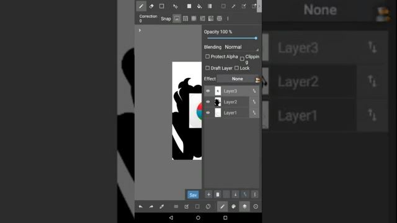The height and width of the screenshot is (223, 397).
Task: Open Materials panel circle icon
Action: pos(256,206)
